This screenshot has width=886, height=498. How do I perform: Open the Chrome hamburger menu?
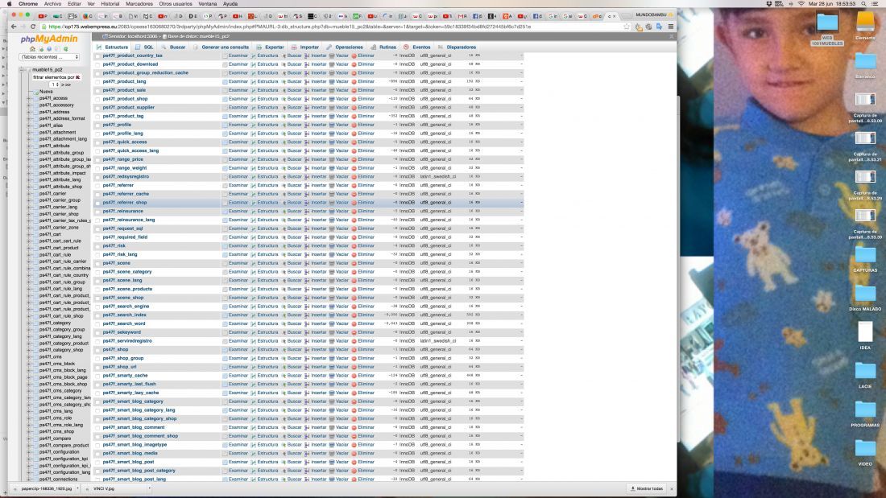(671, 27)
